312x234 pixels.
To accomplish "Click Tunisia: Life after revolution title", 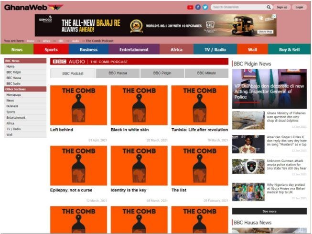I will (200, 130).
